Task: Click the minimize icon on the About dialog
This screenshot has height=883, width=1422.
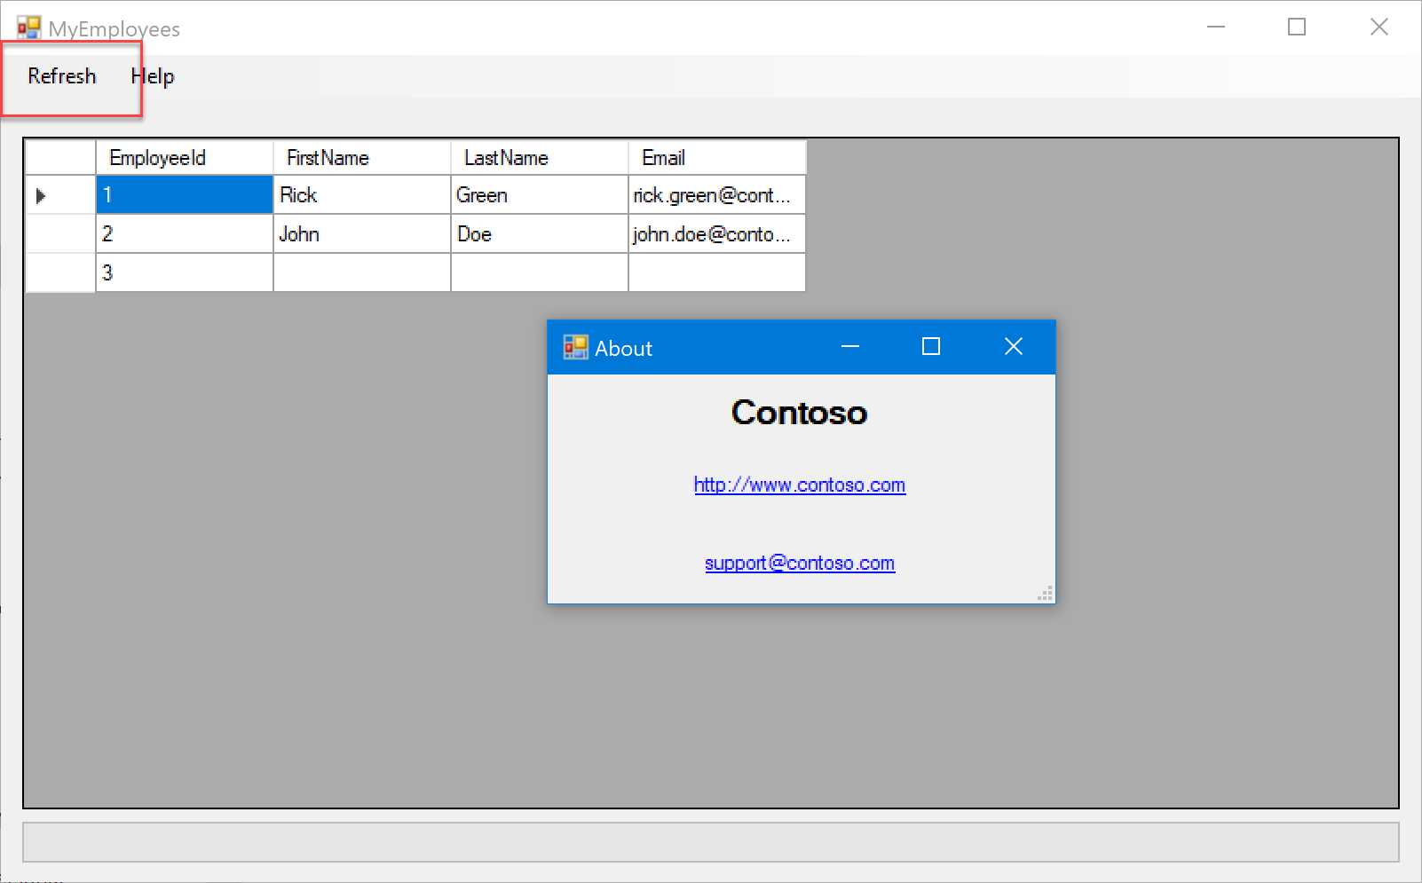Action: [x=850, y=347]
